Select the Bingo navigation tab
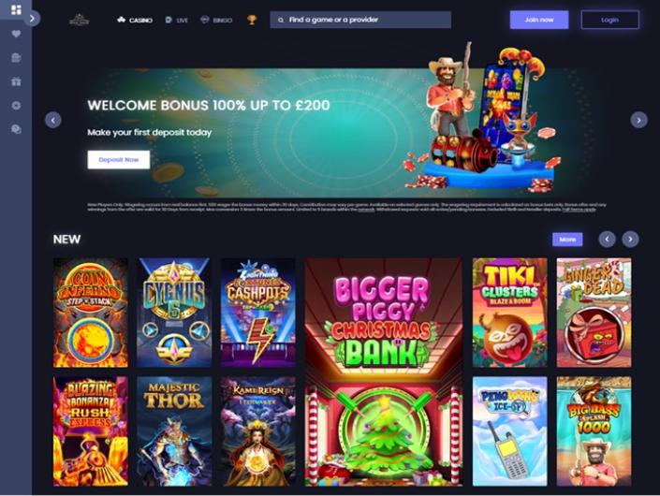This screenshot has height=496, width=660. coord(216,20)
